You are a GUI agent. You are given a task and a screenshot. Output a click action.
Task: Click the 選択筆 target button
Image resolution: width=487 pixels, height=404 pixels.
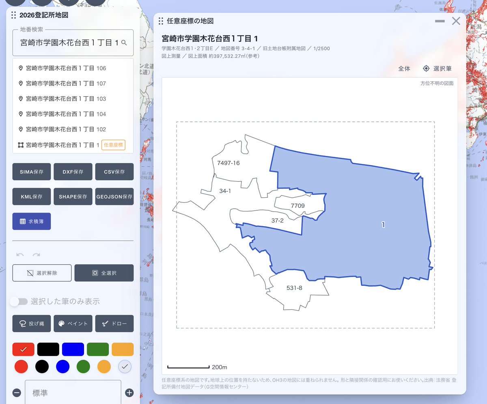point(437,69)
